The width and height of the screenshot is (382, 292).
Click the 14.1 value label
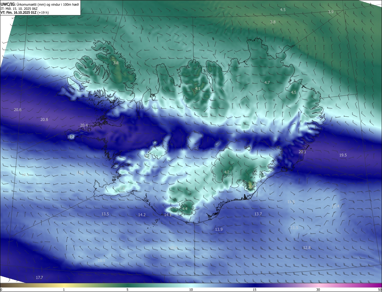(168, 215)
